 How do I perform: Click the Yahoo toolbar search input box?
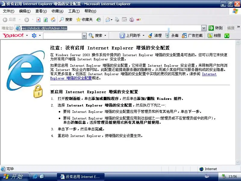(x=63, y=36)
